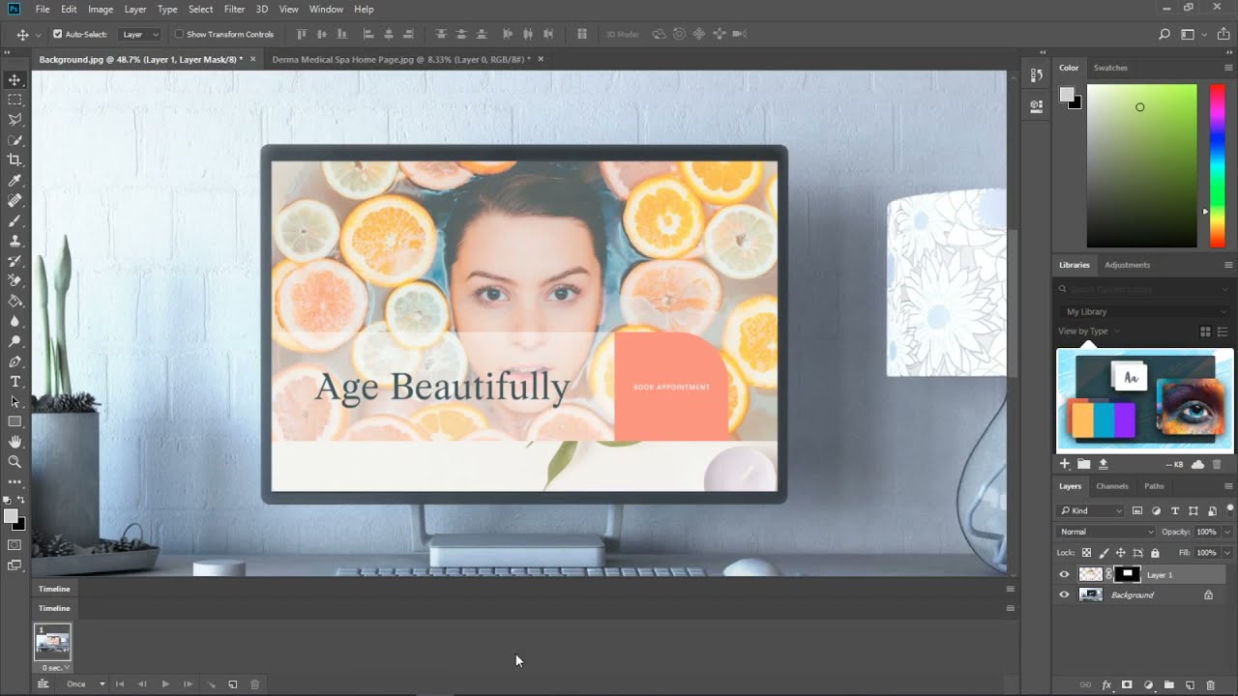Expand the Fill slider arrow

[x=1227, y=553]
